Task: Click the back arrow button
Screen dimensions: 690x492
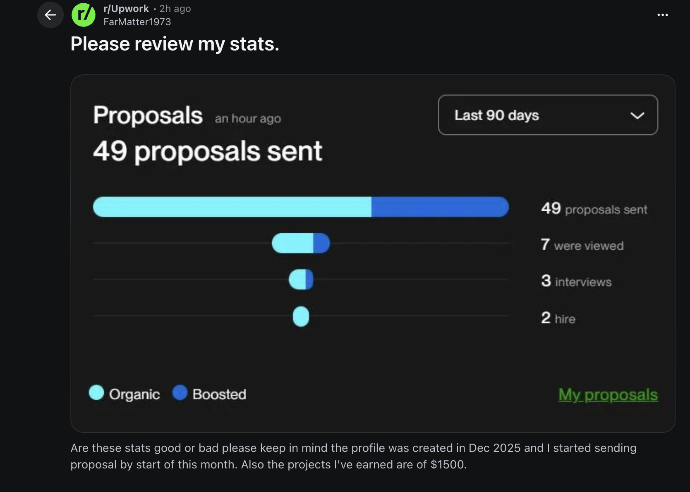Action: tap(50, 15)
